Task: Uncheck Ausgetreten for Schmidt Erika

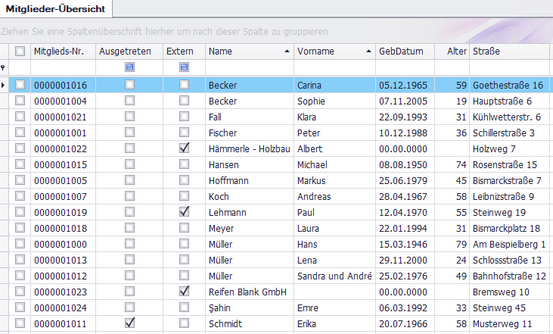Action: 129,323
